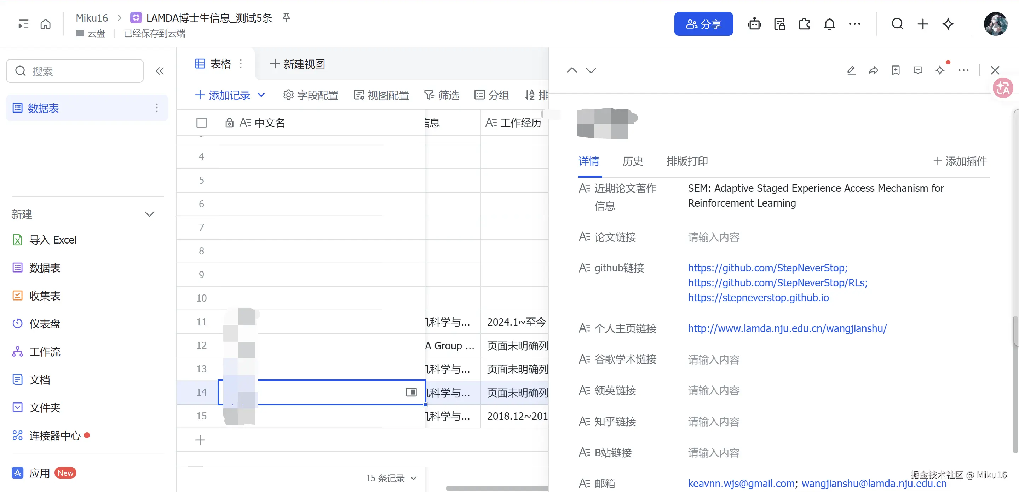Collapse the 新建 section chevron
The width and height of the screenshot is (1019, 492).
149,214
